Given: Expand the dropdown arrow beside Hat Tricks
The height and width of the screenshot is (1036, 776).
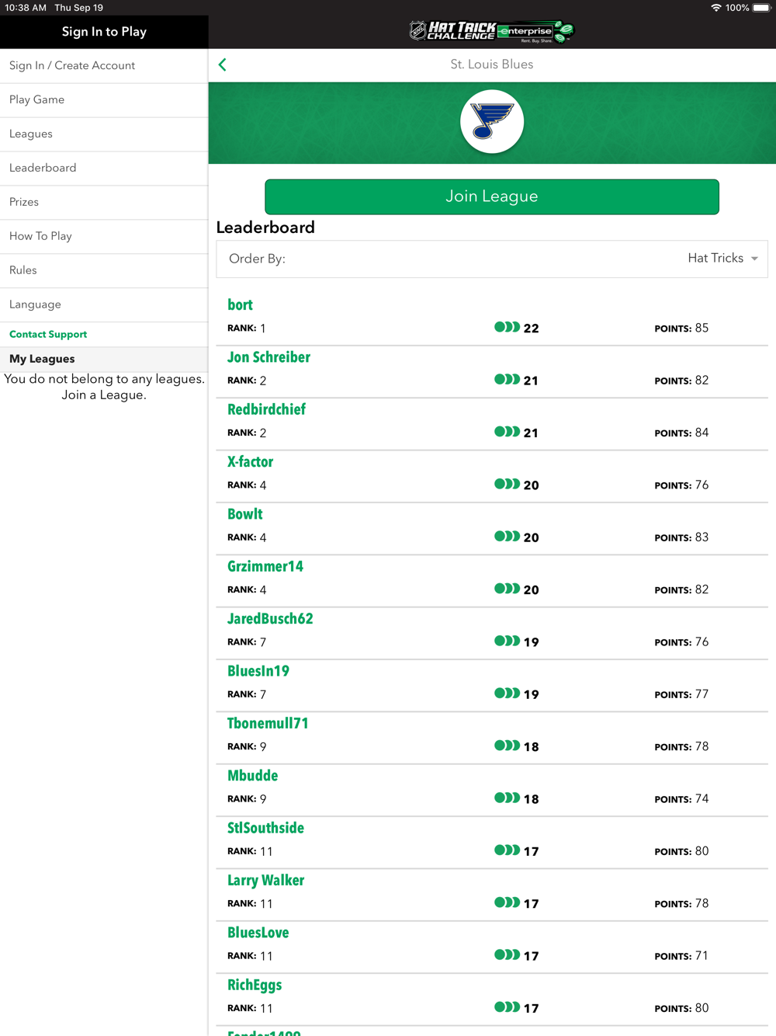Looking at the screenshot, I should click(x=754, y=259).
